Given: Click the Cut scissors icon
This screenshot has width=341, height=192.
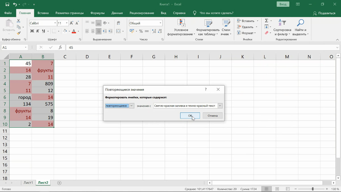Looking at the screenshot, I should pos(18,21).
